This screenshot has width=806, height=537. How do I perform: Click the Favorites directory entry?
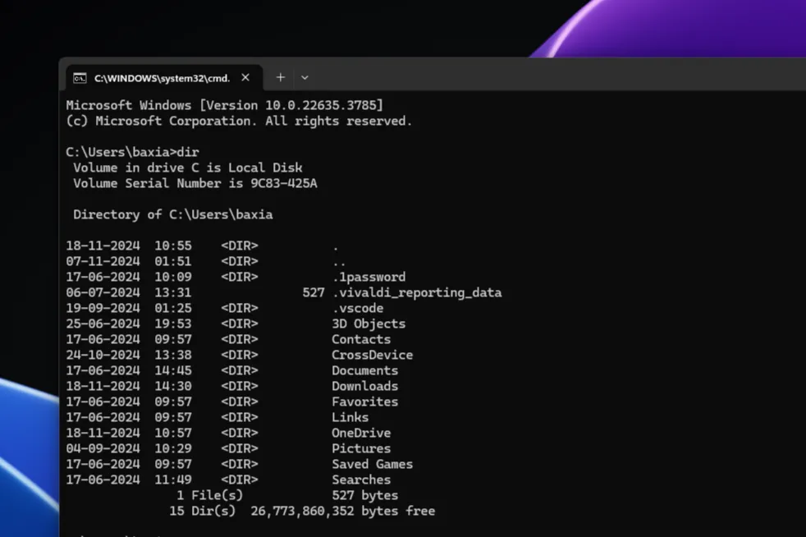365,402
